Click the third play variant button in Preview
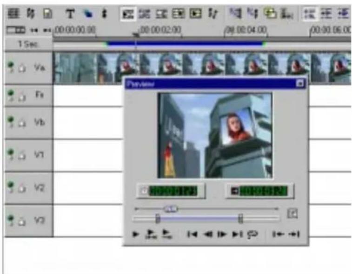The height and width of the screenshot is (274, 352). (x=166, y=234)
